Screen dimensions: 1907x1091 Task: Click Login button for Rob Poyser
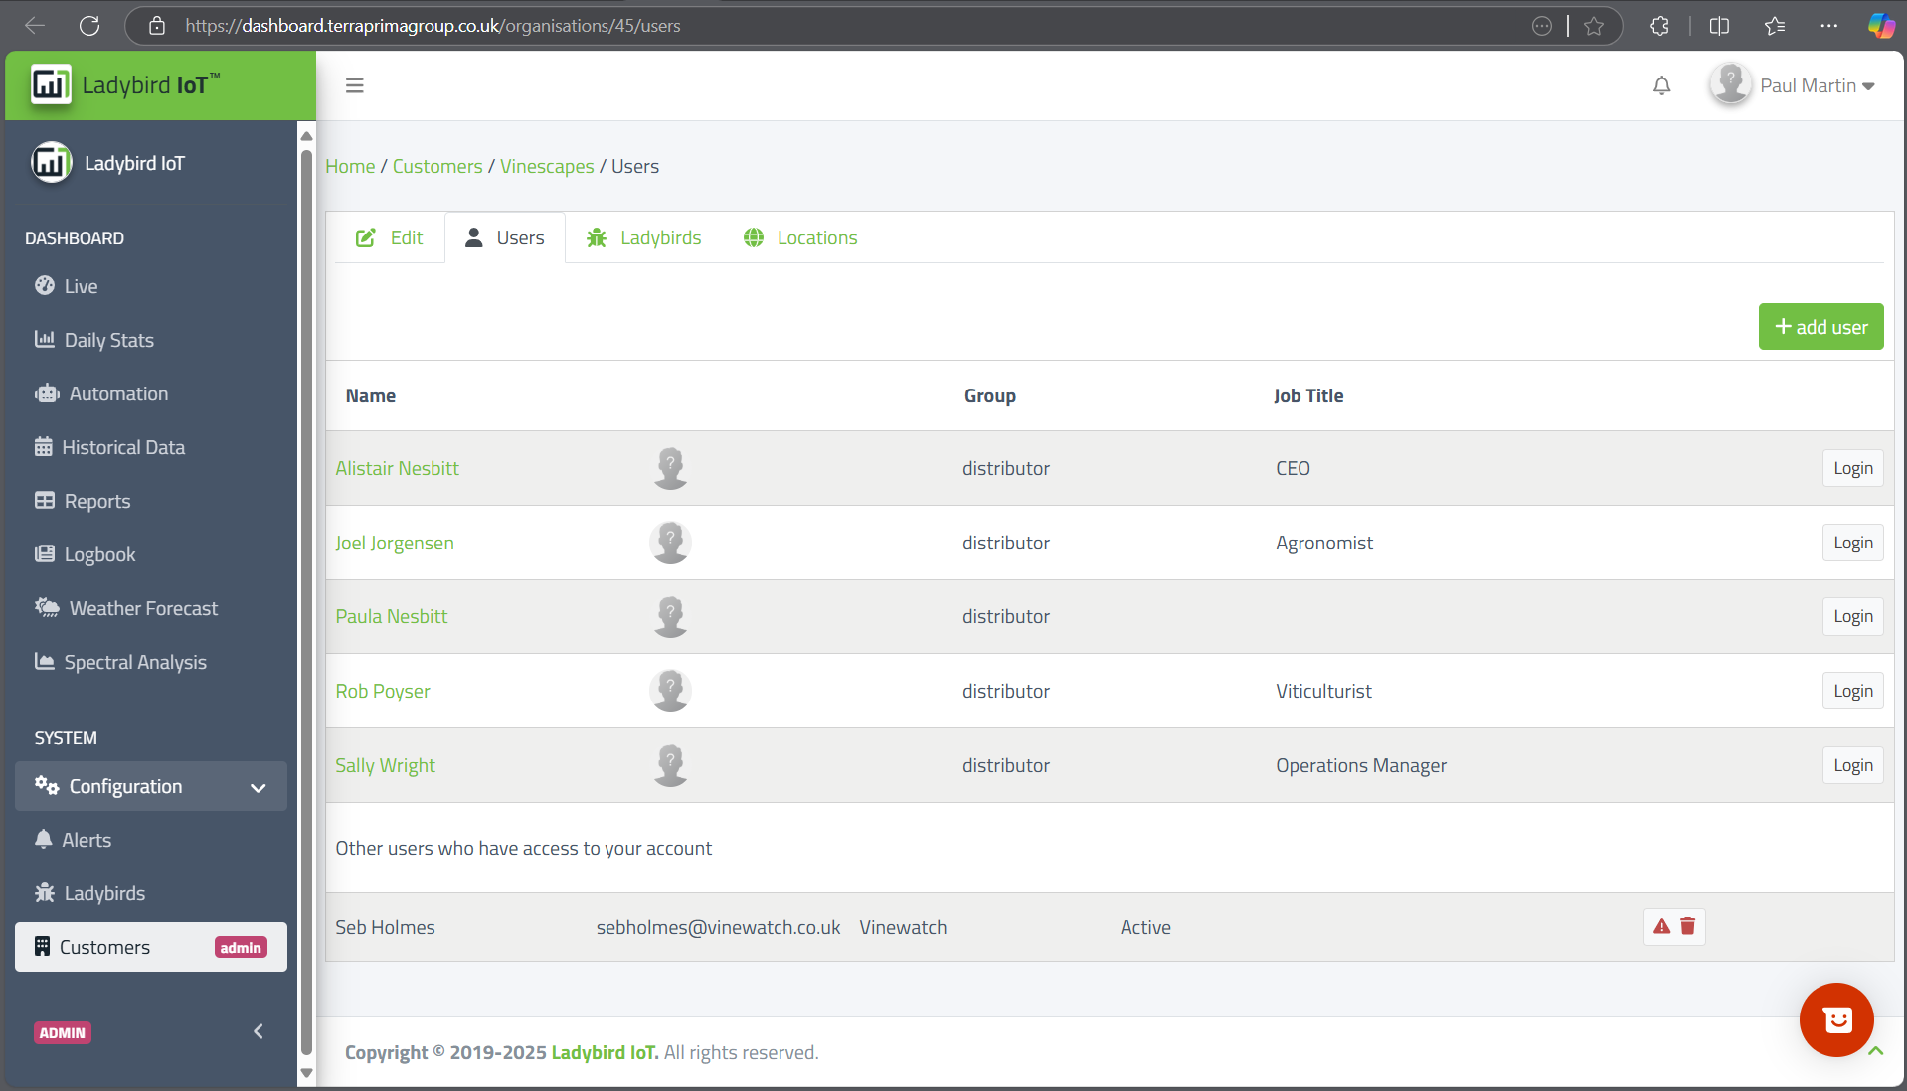pos(1852,691)
